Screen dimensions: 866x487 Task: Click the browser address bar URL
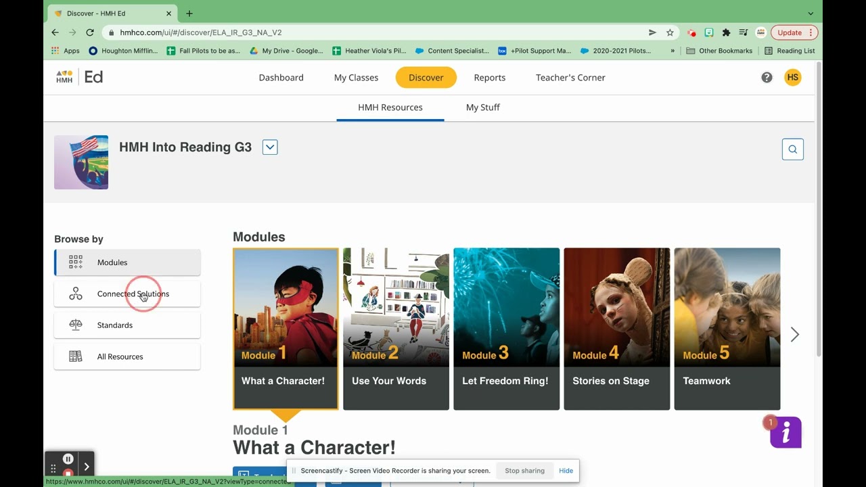201,32
